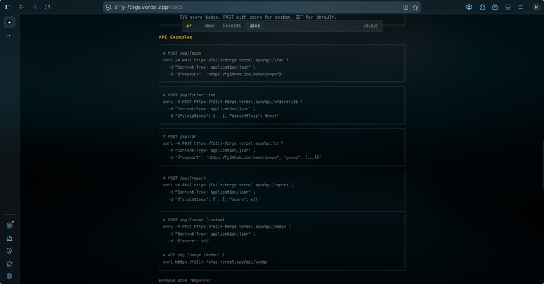Click the consentToAi data line

click(x=223, y=116)
